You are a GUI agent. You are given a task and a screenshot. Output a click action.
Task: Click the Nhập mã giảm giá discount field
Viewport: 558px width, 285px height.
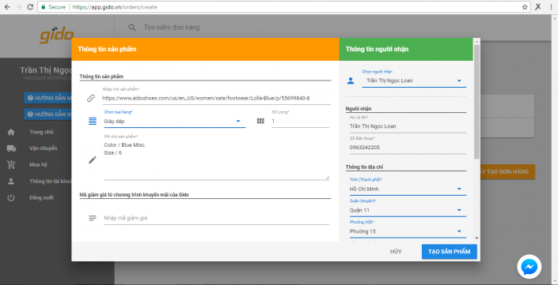click(x=216, y=218)
